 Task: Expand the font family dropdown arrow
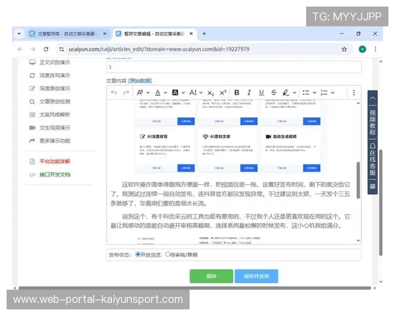click(x=201, y=93)
